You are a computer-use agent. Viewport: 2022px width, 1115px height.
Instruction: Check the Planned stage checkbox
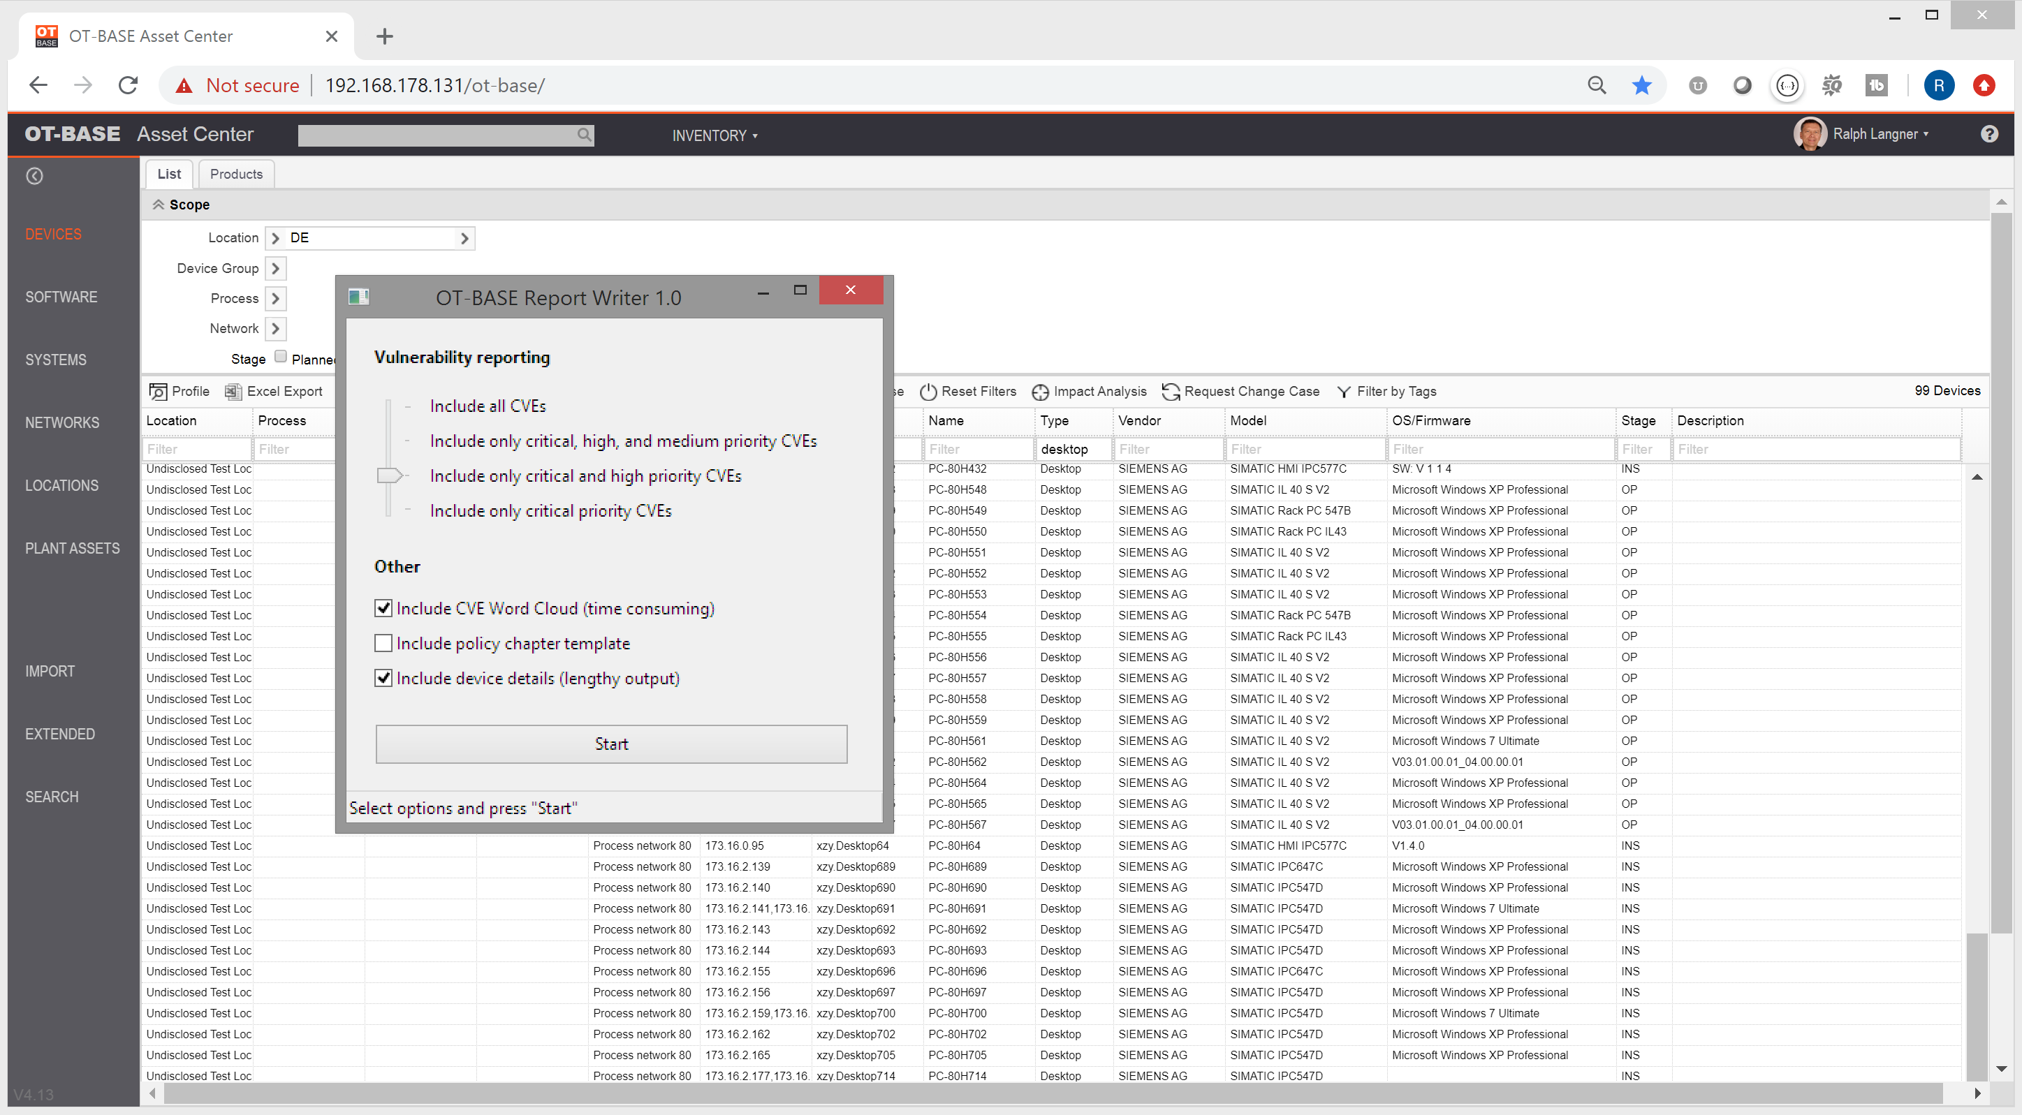[280, 357]
